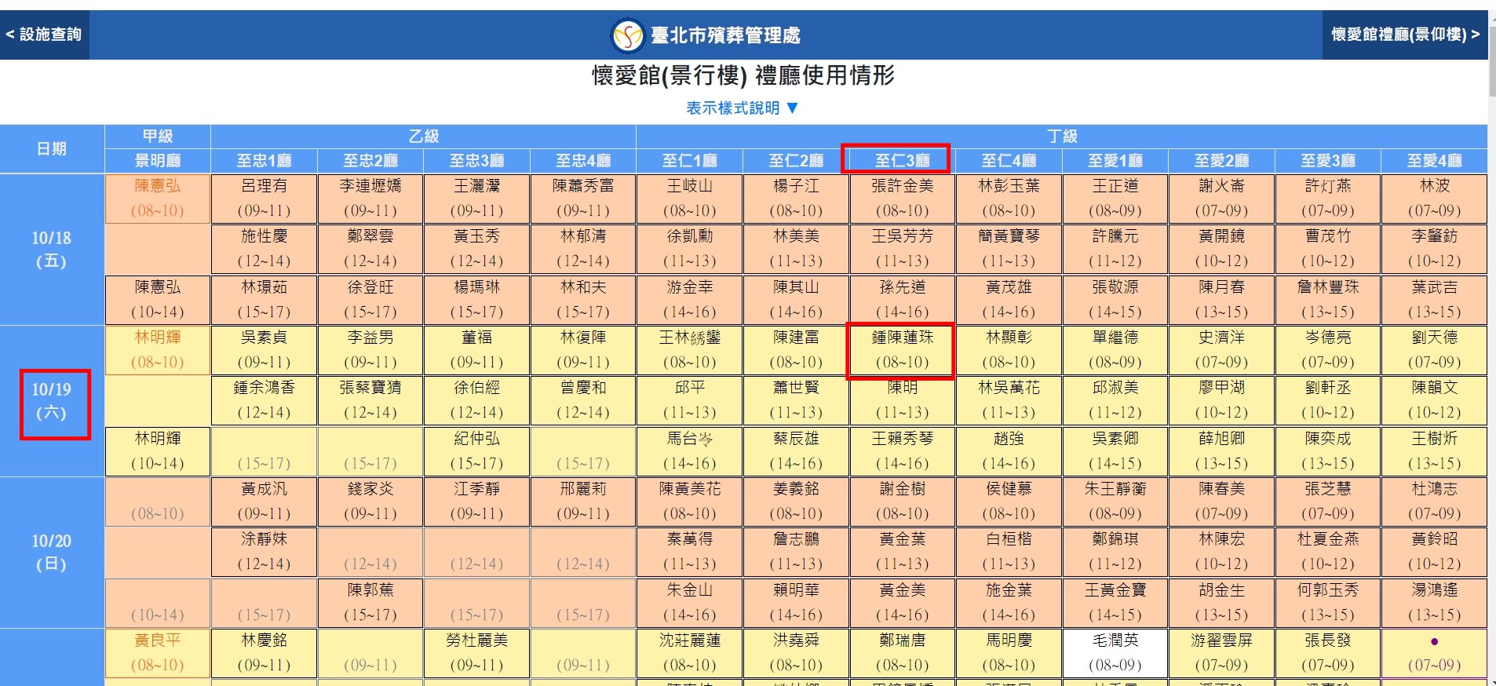Select 至仁4廳 column header
The image size is (1496, 686).
click(x=1009, y=161)
